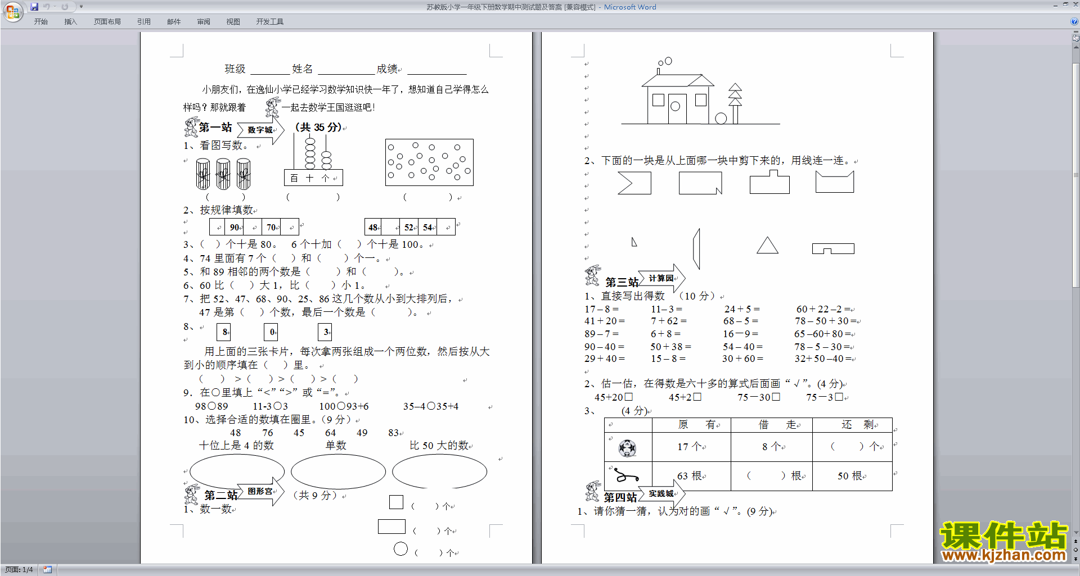Viewport: 1080px width, 576px height.
Task: Click table header cell 借 走
Action: (772, 425)
